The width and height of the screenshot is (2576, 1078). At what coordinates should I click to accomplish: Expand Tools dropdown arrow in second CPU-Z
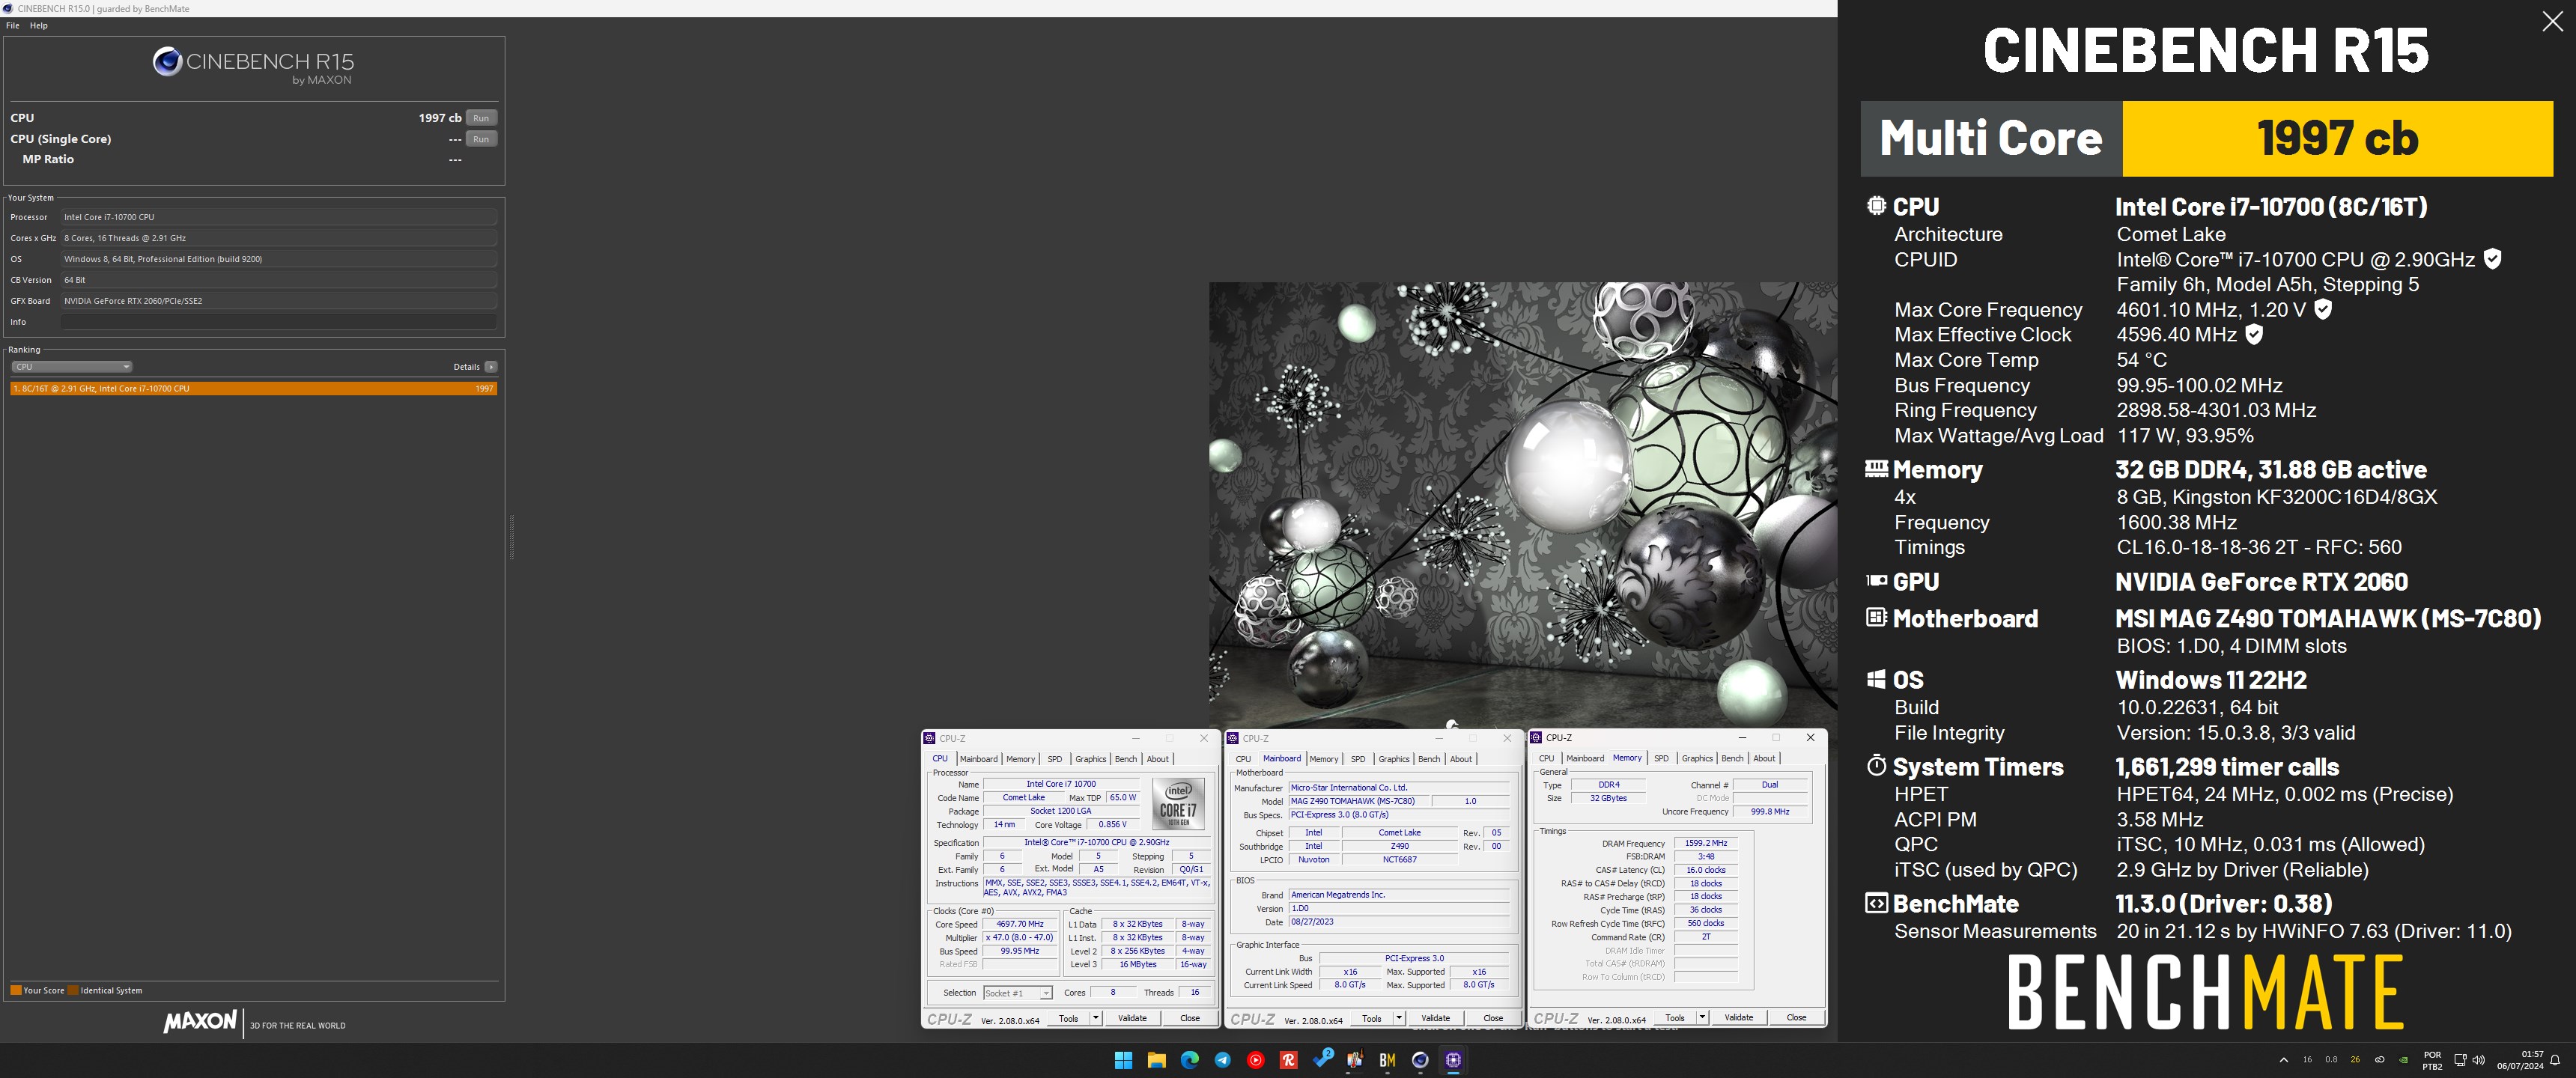click(1398, 1018)
